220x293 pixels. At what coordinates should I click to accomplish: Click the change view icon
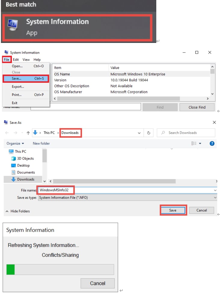[194, 143]
